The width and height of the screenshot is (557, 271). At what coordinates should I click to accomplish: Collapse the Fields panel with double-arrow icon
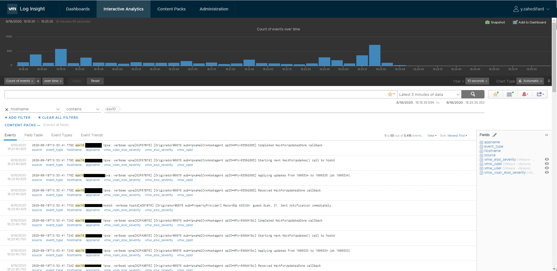(547, 135)
